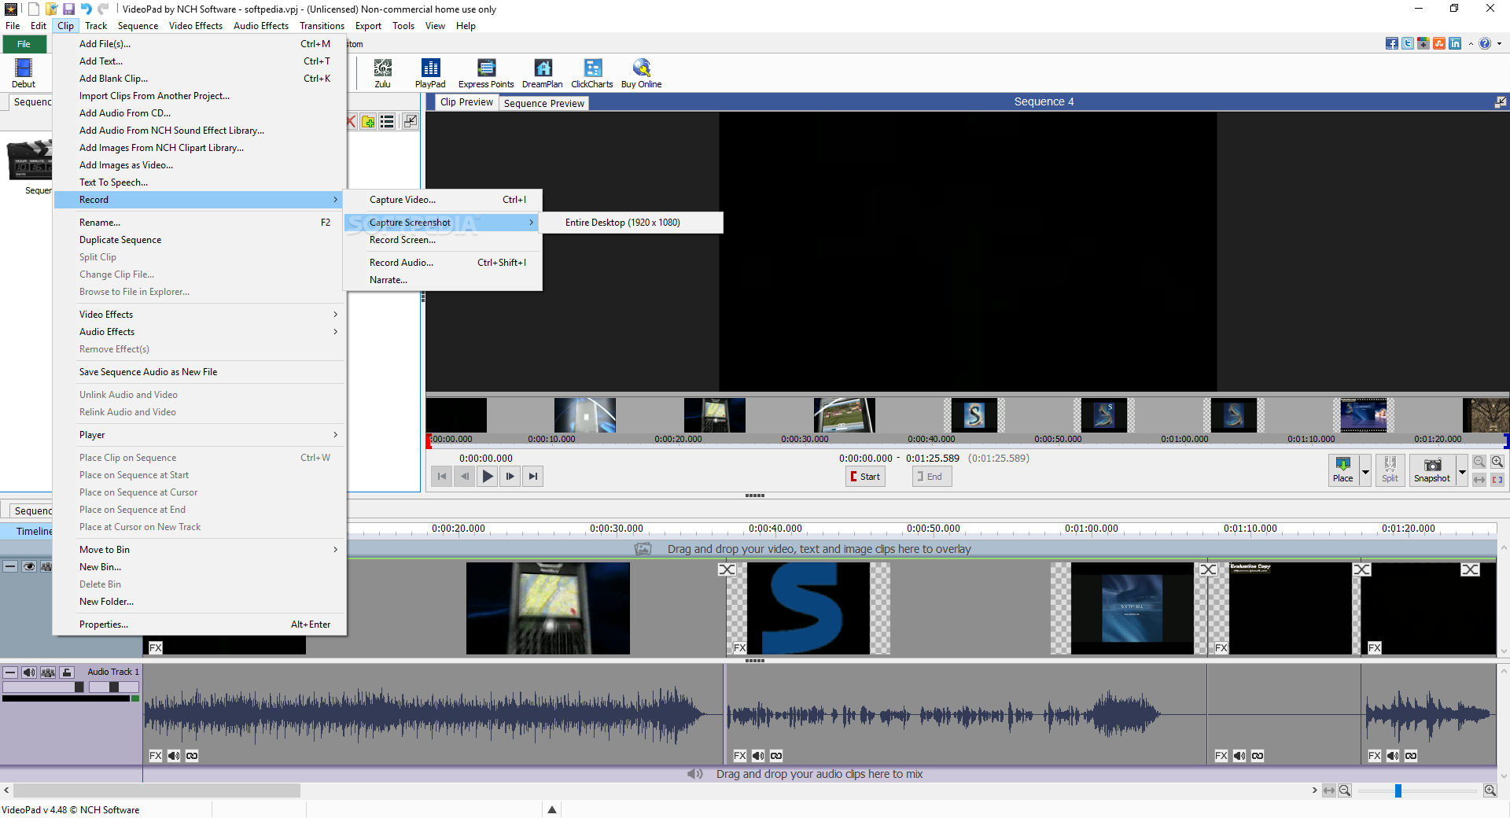The height and width of the screenshot is (818, 1510).
Task: Click the red-blue brackets zoom-to-selection icon
Action: pos(1497,479)
